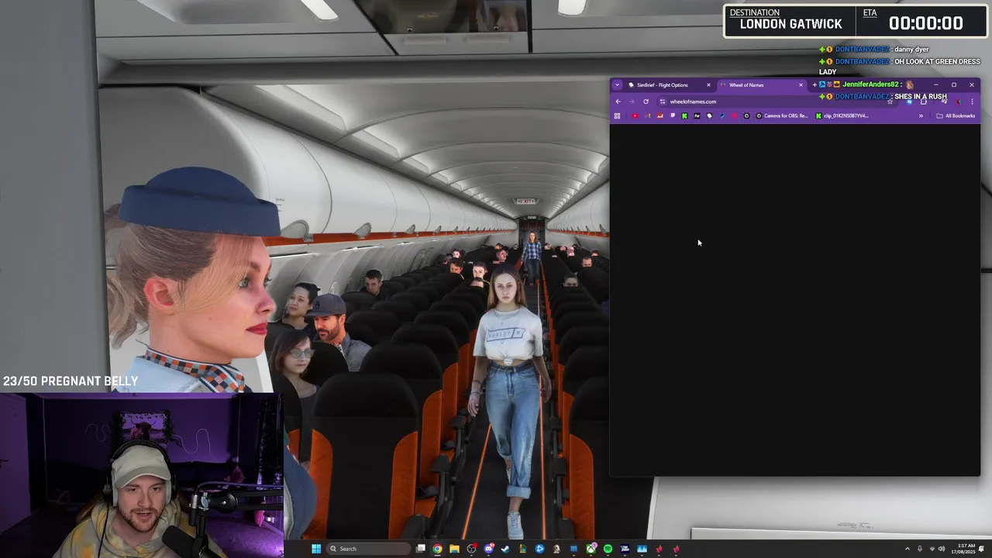Click the '23/50 PREGNANT BELLY' overlay text
Viewport: 992px width, 558px height.
(71, 381)
